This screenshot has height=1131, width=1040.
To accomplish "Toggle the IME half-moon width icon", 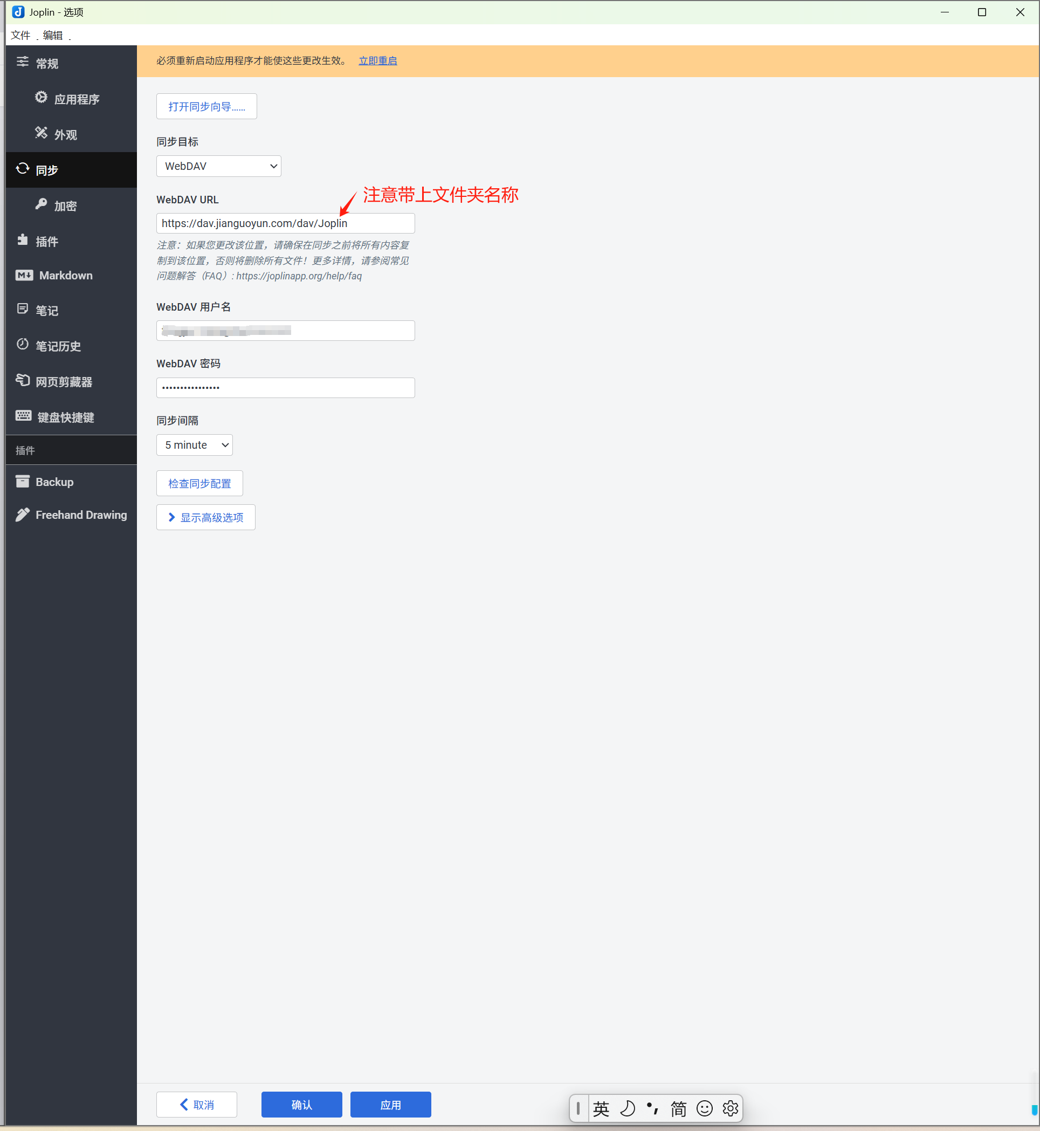I will (627, 1108).
